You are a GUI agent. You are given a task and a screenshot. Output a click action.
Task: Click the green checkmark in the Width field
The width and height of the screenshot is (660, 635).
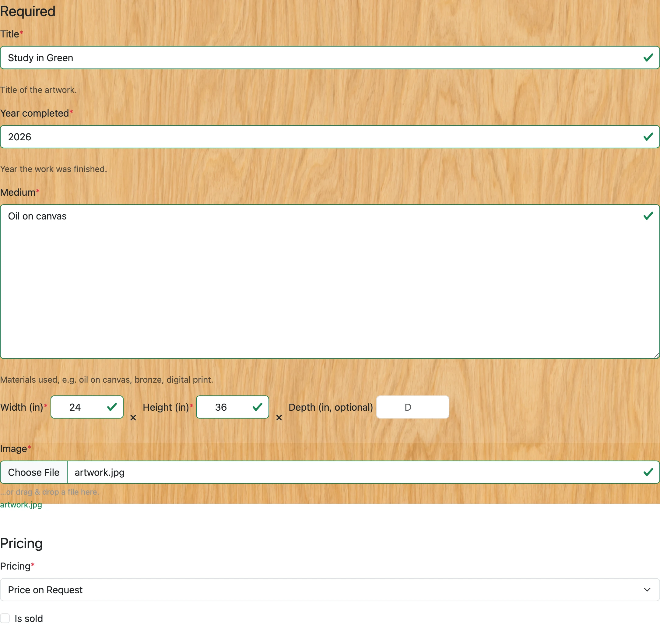[112, 407]
